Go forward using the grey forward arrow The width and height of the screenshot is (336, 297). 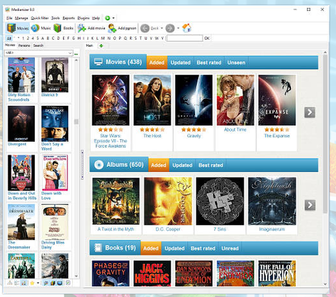click(170, 28)
